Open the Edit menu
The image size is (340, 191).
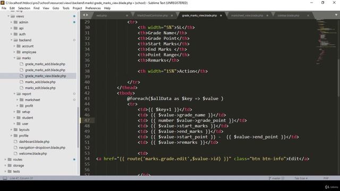(12, 8)
